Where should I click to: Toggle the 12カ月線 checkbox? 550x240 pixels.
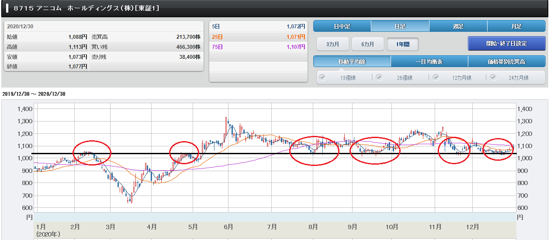click(x=436, y=78)
